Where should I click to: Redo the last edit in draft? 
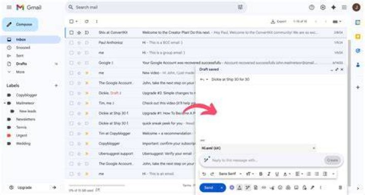(x=212, y=174)
